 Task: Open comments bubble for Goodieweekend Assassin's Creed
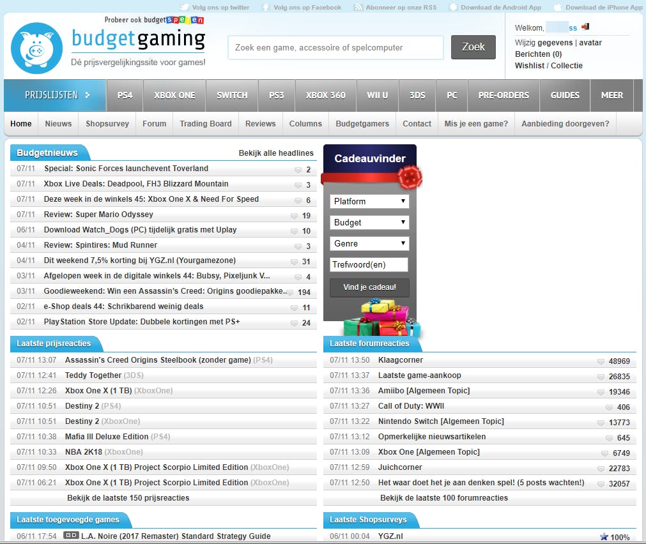pyautogui.click(x=290, y=292)
